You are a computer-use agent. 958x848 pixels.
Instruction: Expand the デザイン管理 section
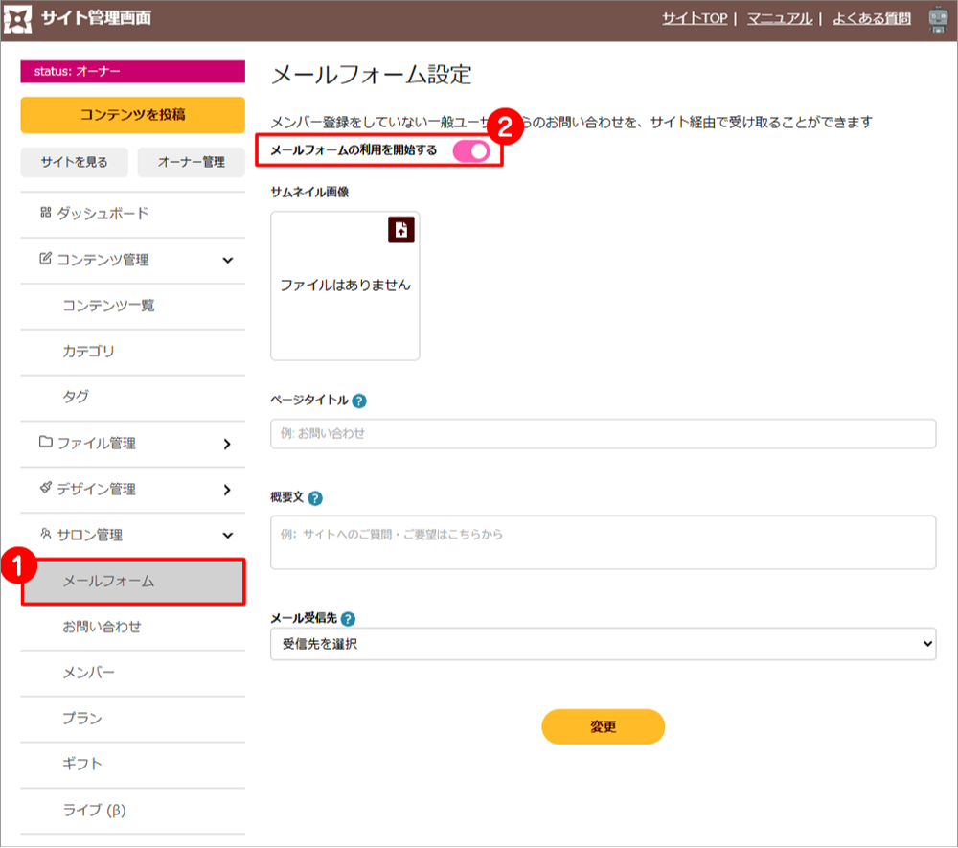[x=227, y=490]
